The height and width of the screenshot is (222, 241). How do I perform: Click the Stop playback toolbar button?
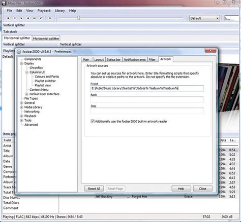pyautogui.click(x=8, y=18)
